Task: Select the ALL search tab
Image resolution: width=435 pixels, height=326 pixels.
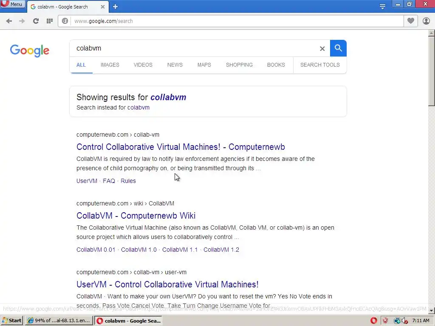Action: [81, 65]
